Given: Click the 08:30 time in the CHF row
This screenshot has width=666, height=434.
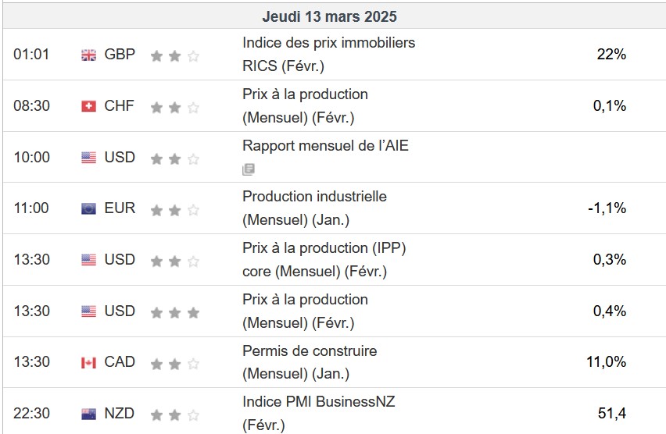Looking at the screenshot, I should 31,106.
